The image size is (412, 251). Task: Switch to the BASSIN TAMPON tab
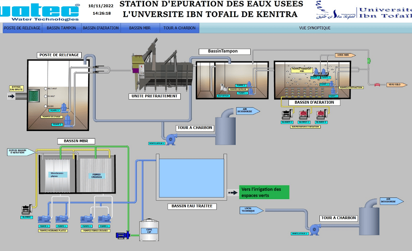click(61, 28)
